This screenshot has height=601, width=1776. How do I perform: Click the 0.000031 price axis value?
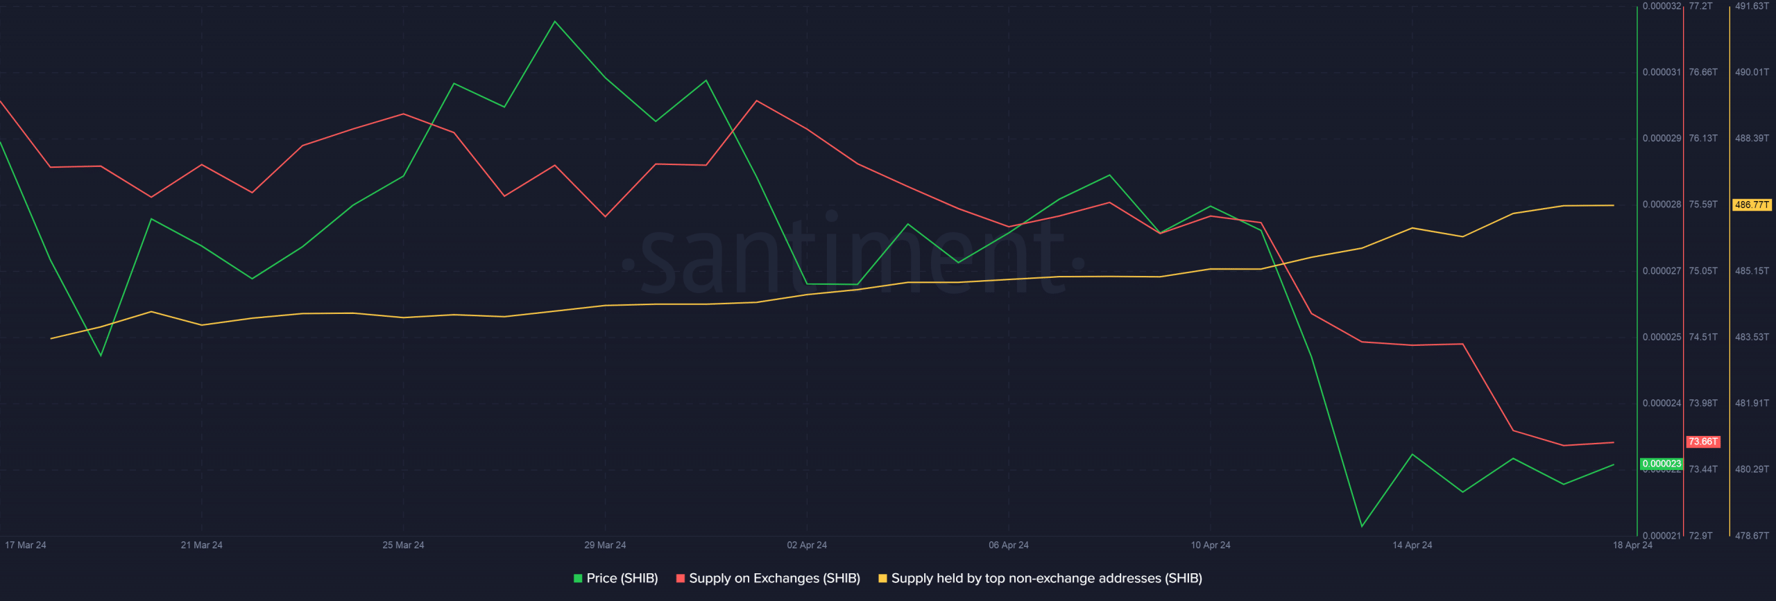1662,72
